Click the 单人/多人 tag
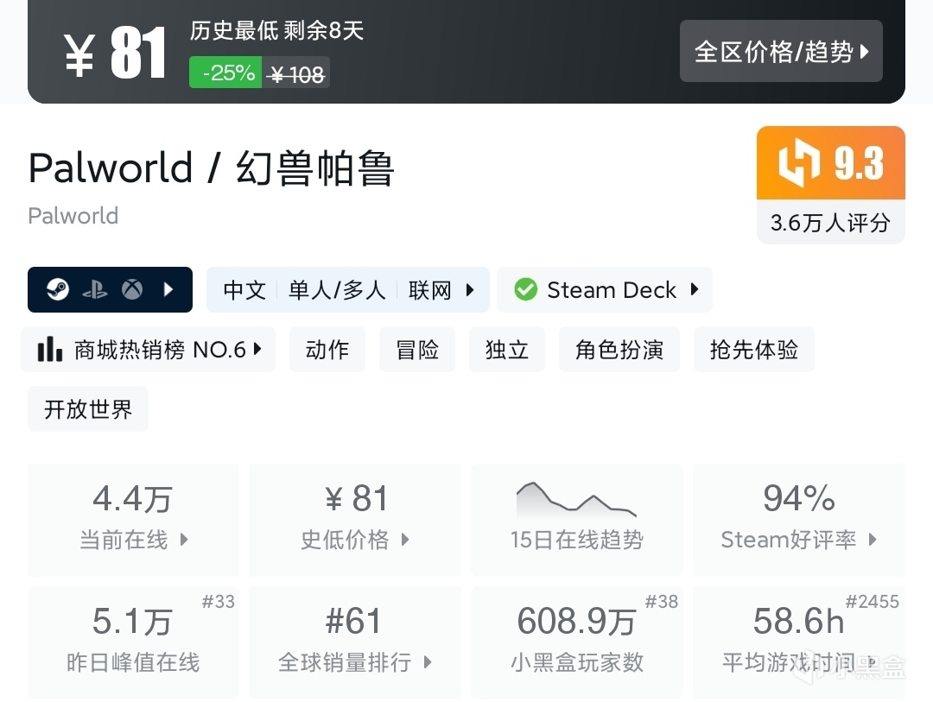The image size is (933, 702). [338, 290]
